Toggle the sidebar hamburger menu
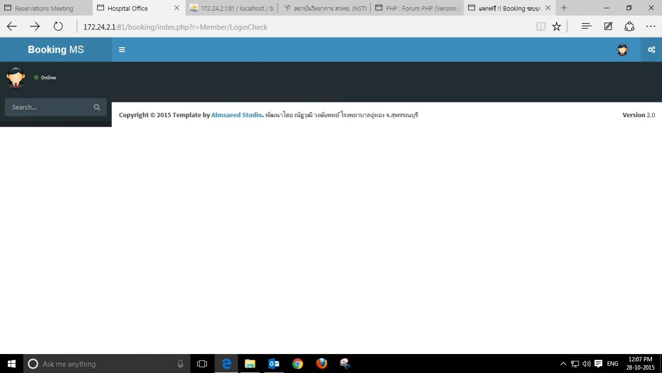This screenshot has width=662, height=373. pyautogui.click(x=122, y=50)
